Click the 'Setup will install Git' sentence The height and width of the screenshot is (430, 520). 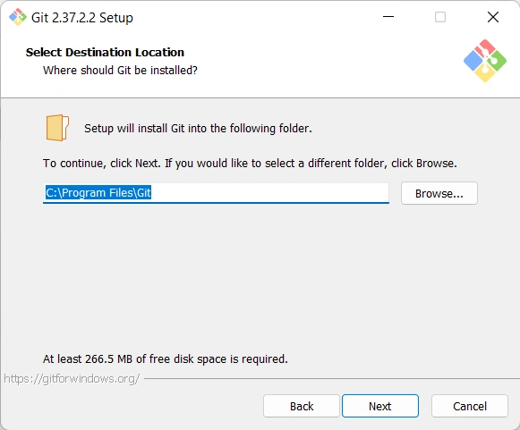[x=198, y=128]
